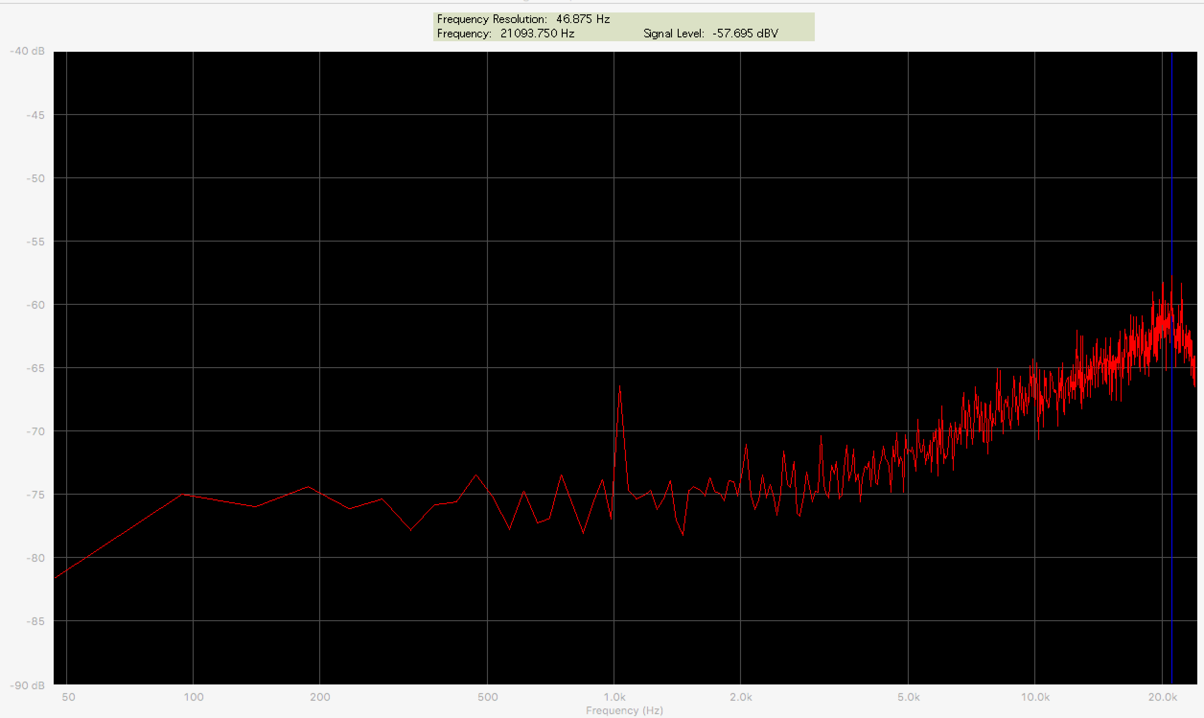The height and width of the screenshot is (718, 1204).
Task: Click the 'Frequency: 21093.750 Hz' readout
Action: 506,34
